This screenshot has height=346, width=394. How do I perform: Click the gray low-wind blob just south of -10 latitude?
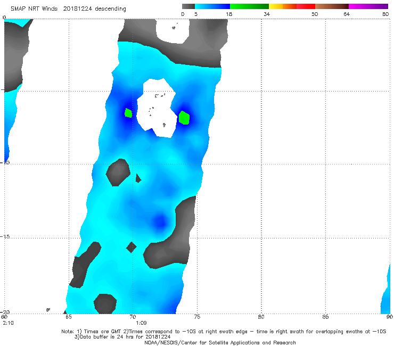tap(118, 172)
